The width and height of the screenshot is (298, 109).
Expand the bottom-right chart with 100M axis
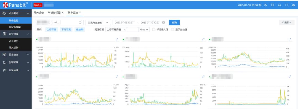290,76
